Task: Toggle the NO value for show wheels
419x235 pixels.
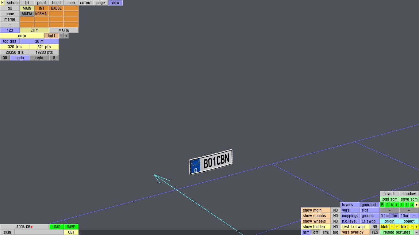Action: pos(336,221)
